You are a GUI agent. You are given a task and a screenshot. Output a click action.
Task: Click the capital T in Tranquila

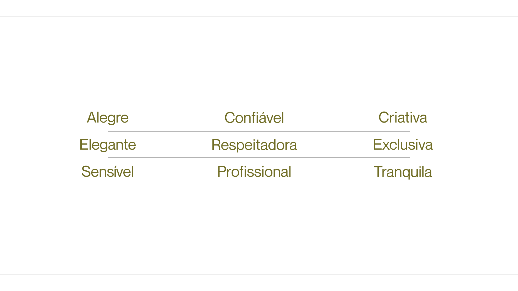click(x=378, y=172)
